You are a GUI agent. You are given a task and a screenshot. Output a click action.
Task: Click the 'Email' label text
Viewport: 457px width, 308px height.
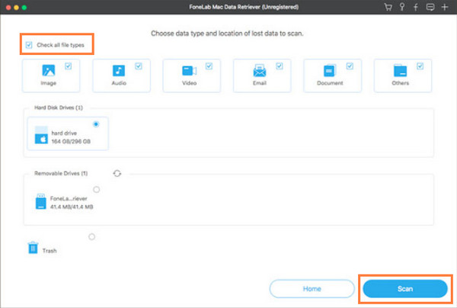(x=260, y=83)
